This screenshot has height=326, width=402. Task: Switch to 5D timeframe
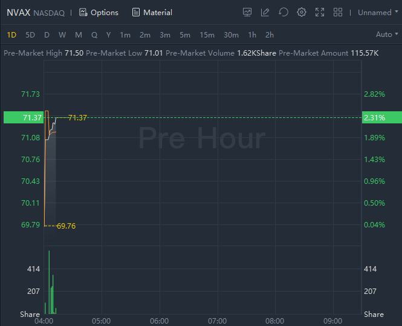click(30, 35)
